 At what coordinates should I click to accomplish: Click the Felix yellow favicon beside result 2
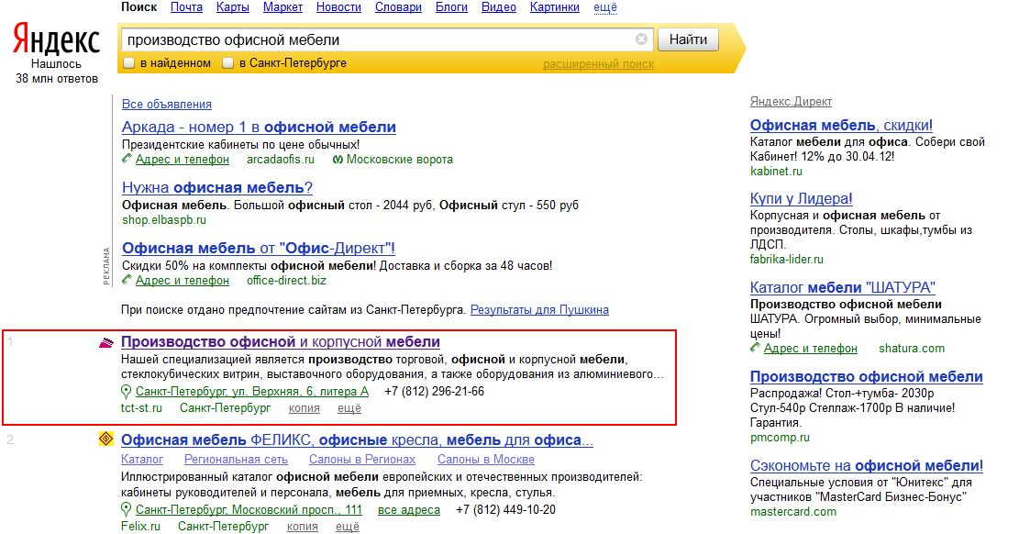click(x=105, y=439)
